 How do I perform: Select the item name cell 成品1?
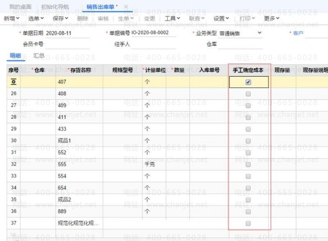tap(80, 141)
